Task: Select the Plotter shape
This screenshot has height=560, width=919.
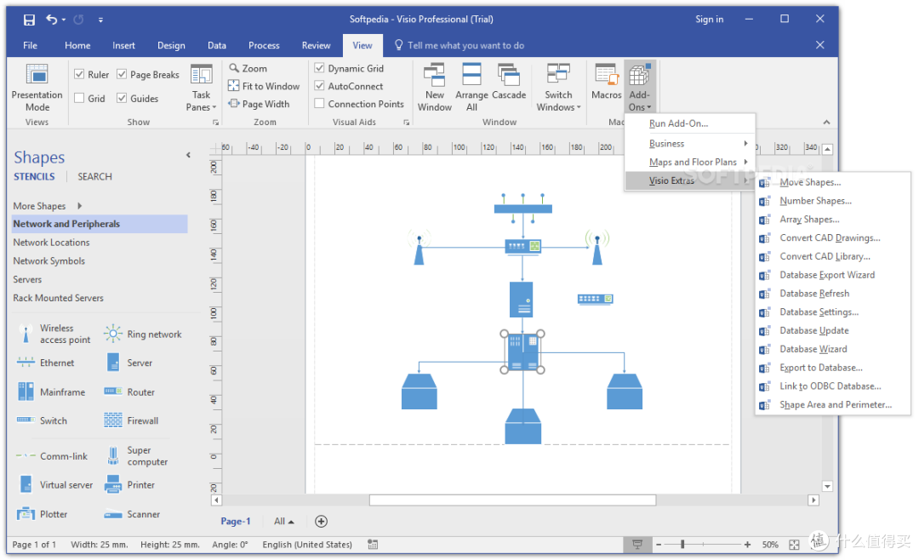Action: (x=42, y=514)
